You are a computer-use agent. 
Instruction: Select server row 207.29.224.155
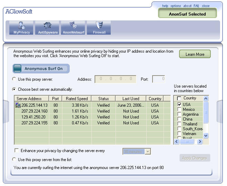tap(92, 123)
